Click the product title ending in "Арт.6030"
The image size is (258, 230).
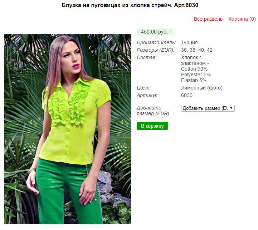click(130, 5)
